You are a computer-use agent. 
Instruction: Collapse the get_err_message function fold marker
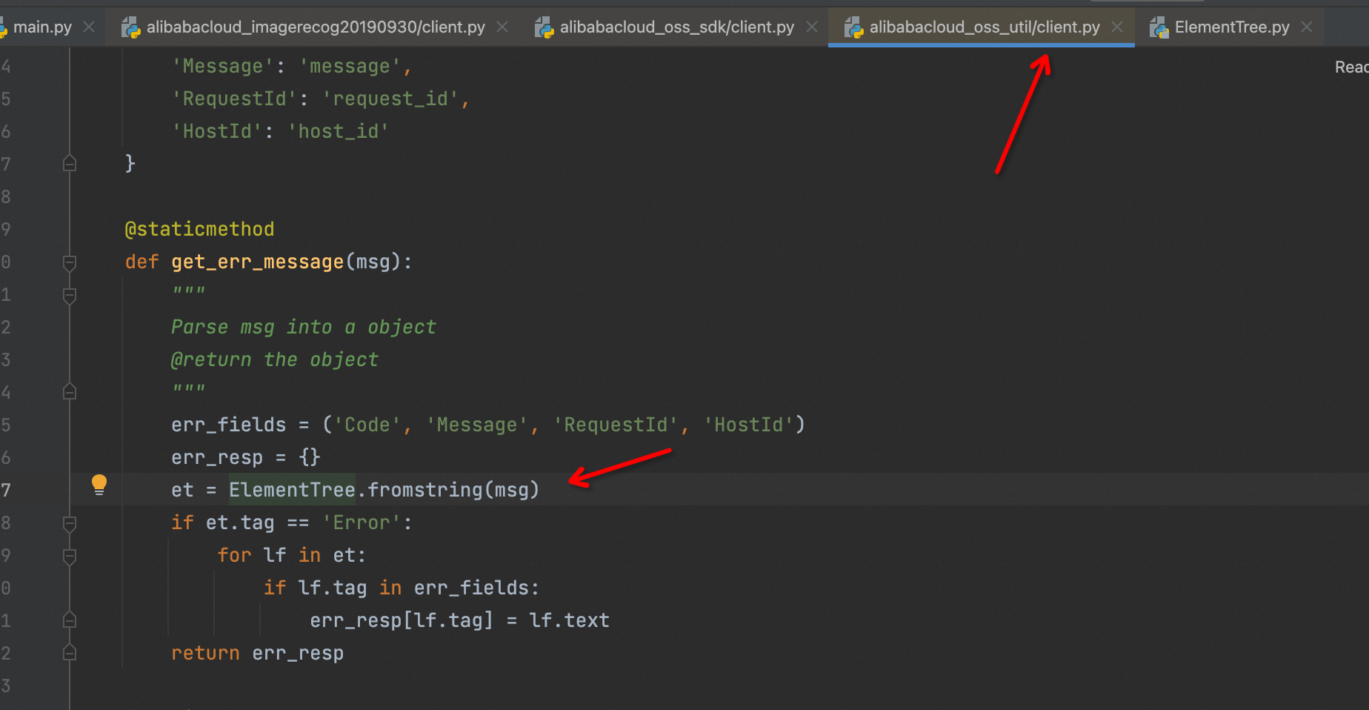point(70,262)
